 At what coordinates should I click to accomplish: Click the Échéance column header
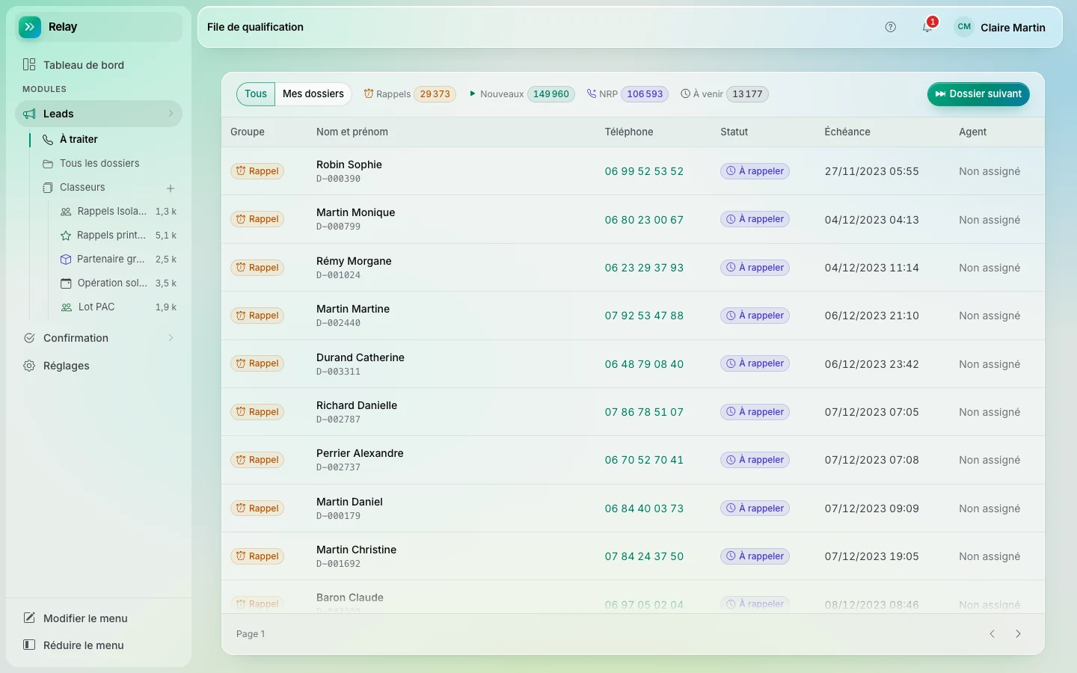(847, 132)
